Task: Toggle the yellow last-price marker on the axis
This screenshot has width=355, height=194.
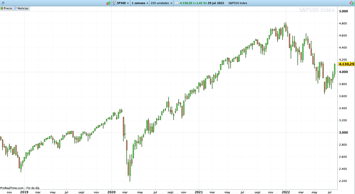Action: tap(346, 64)
